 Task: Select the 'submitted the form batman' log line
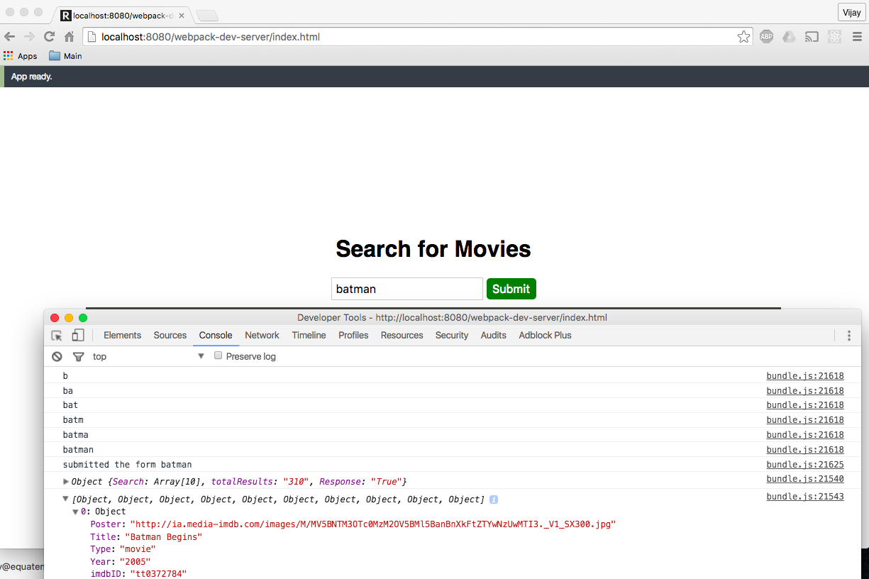point(127,465)
